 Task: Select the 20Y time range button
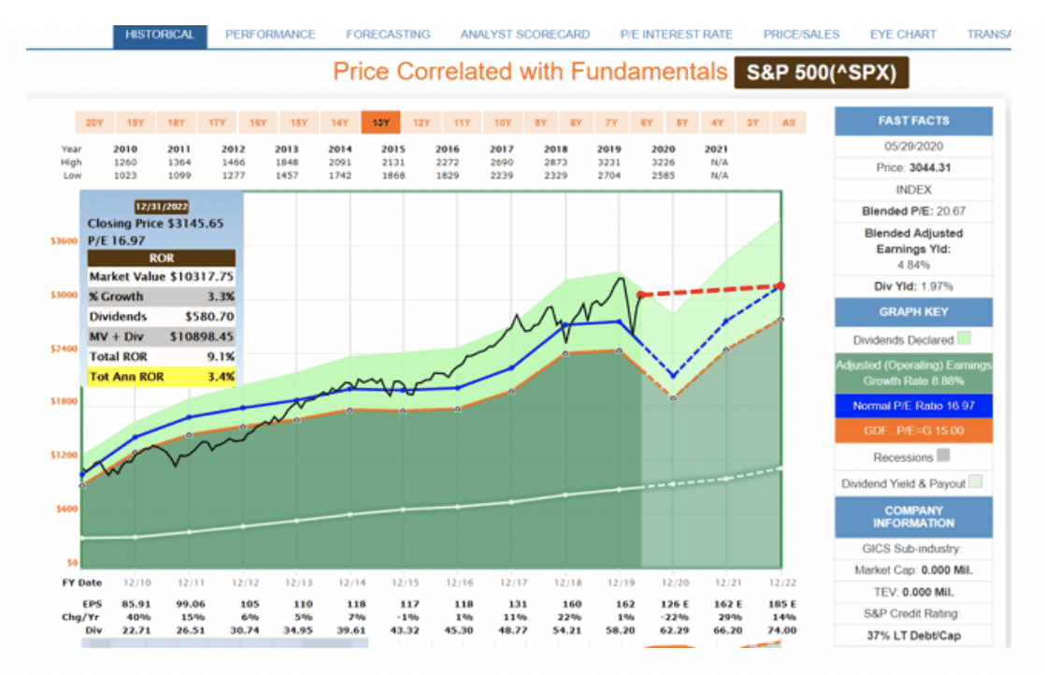tap(94, 122)
